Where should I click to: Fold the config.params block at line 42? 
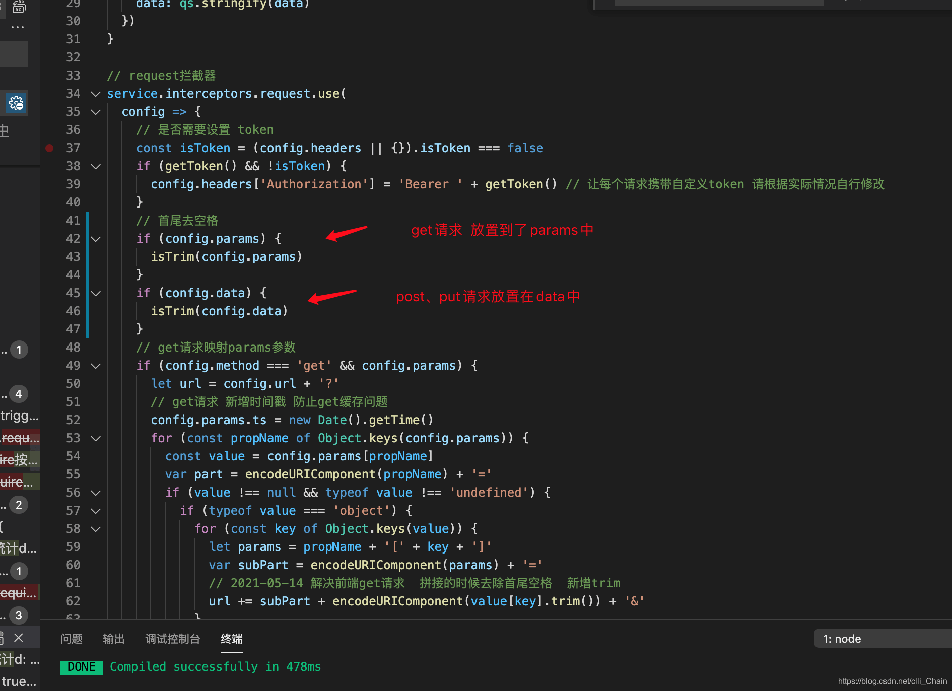[96, 239]
